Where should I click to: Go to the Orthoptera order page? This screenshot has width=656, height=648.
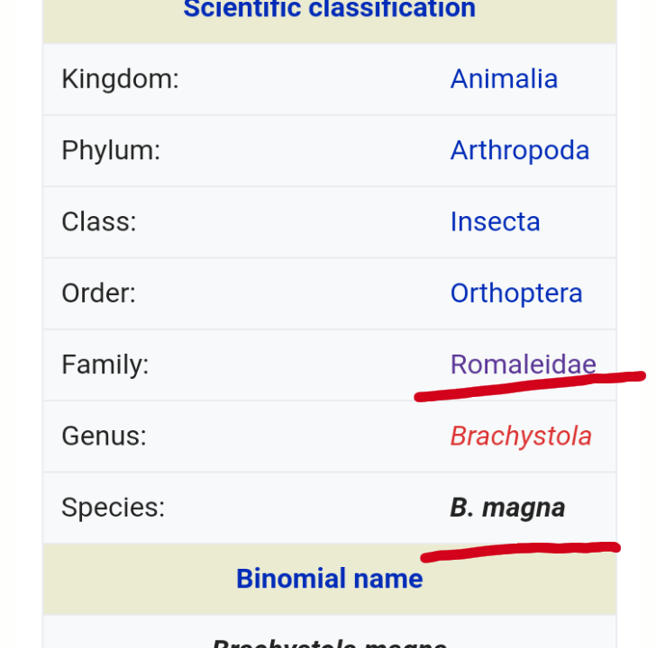pyautogui.click(x=515, y=293)
